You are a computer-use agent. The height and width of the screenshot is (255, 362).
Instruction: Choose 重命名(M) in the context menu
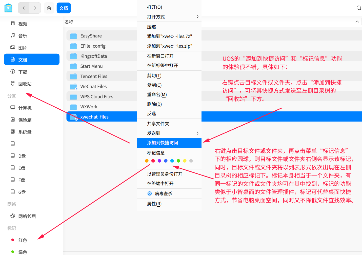(x=169, y=95)
